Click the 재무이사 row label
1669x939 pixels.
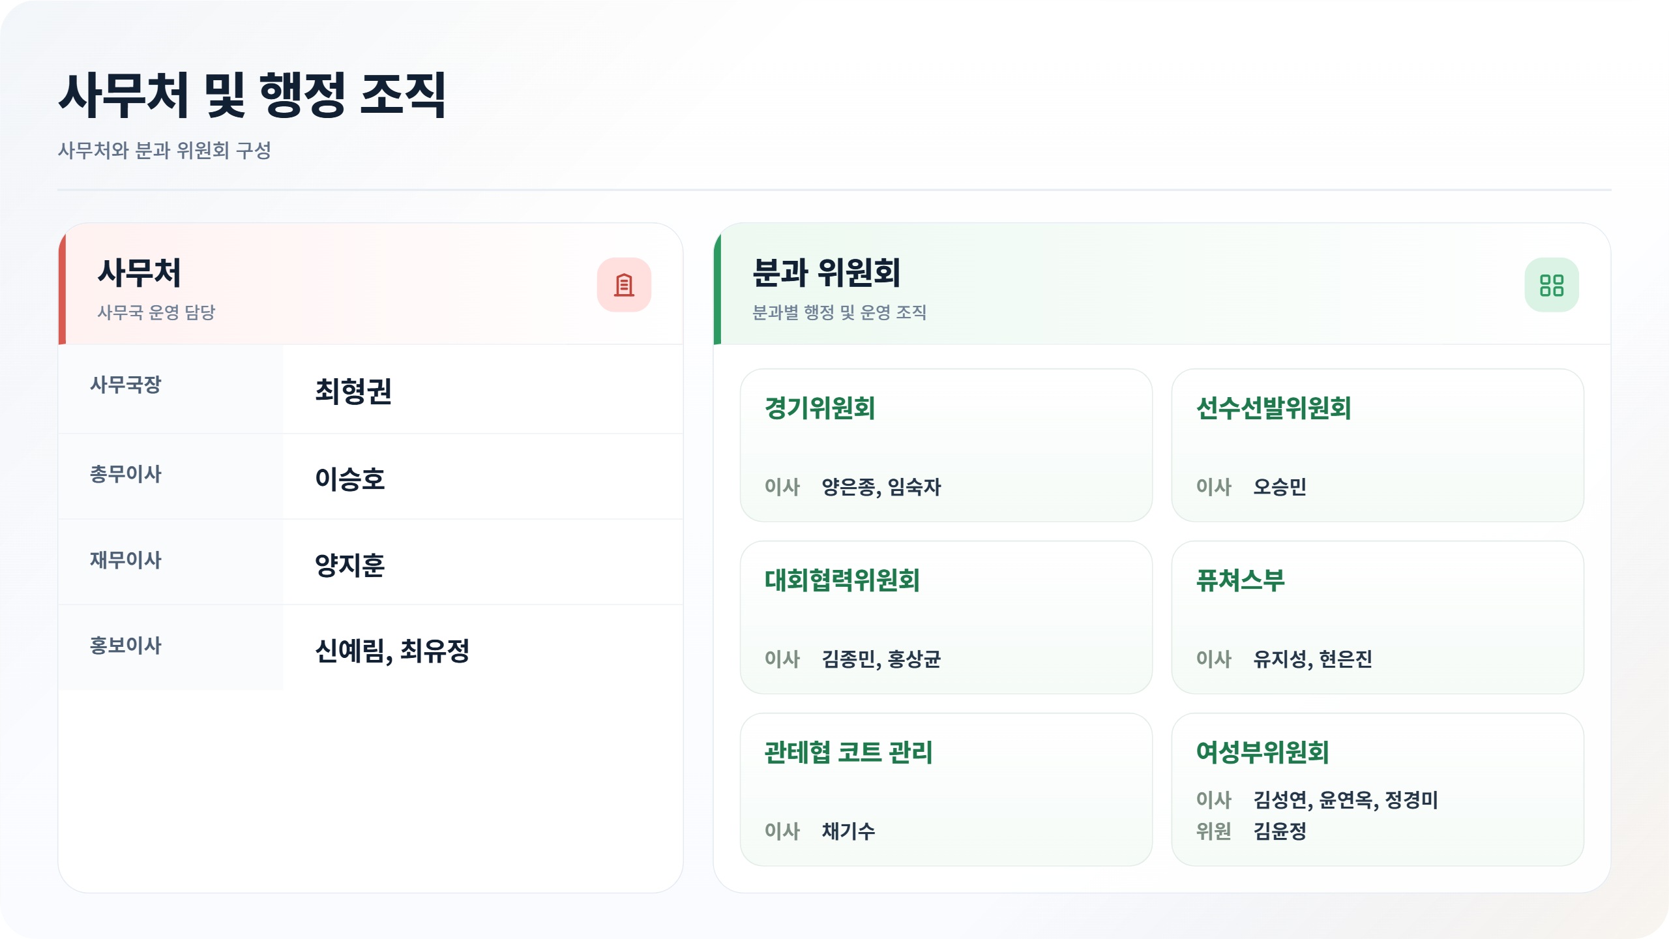point(126,560)
